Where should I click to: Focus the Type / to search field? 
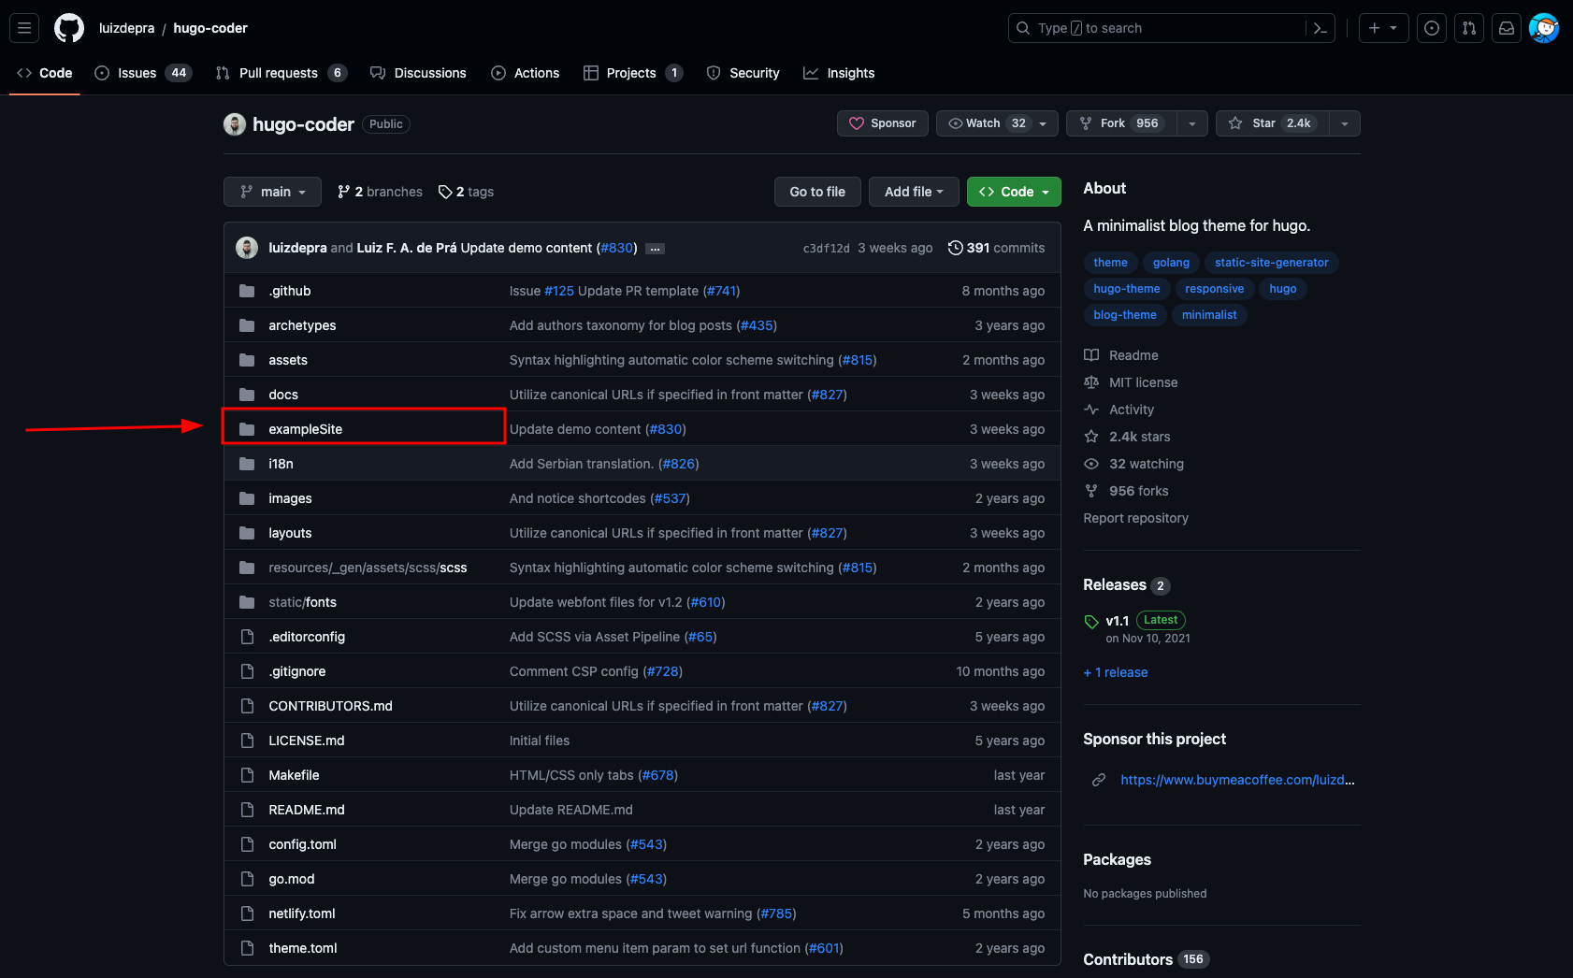[1157, 28]
